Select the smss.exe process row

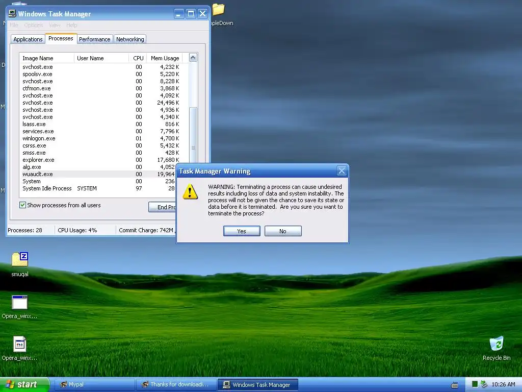101,153
